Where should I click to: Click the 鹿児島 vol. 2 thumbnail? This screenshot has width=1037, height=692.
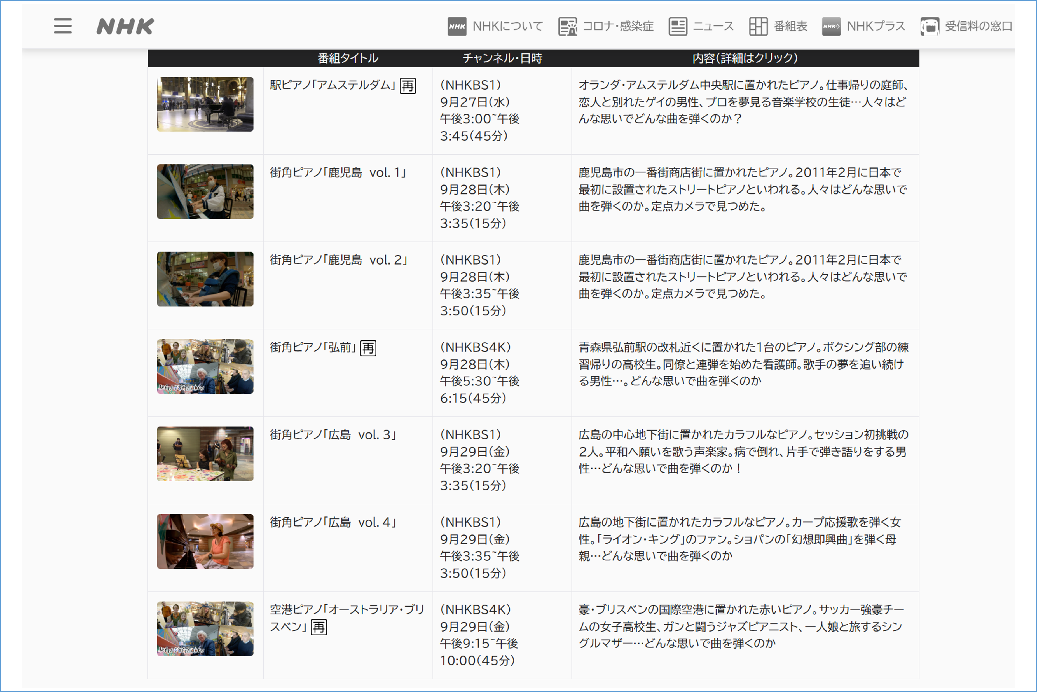click(205, 279)
